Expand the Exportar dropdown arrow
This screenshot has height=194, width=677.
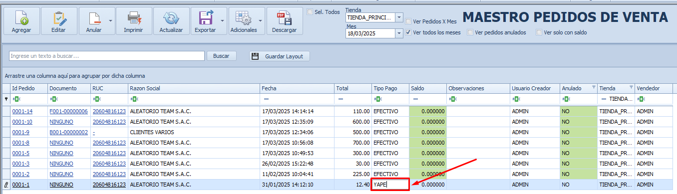(222, 21)
